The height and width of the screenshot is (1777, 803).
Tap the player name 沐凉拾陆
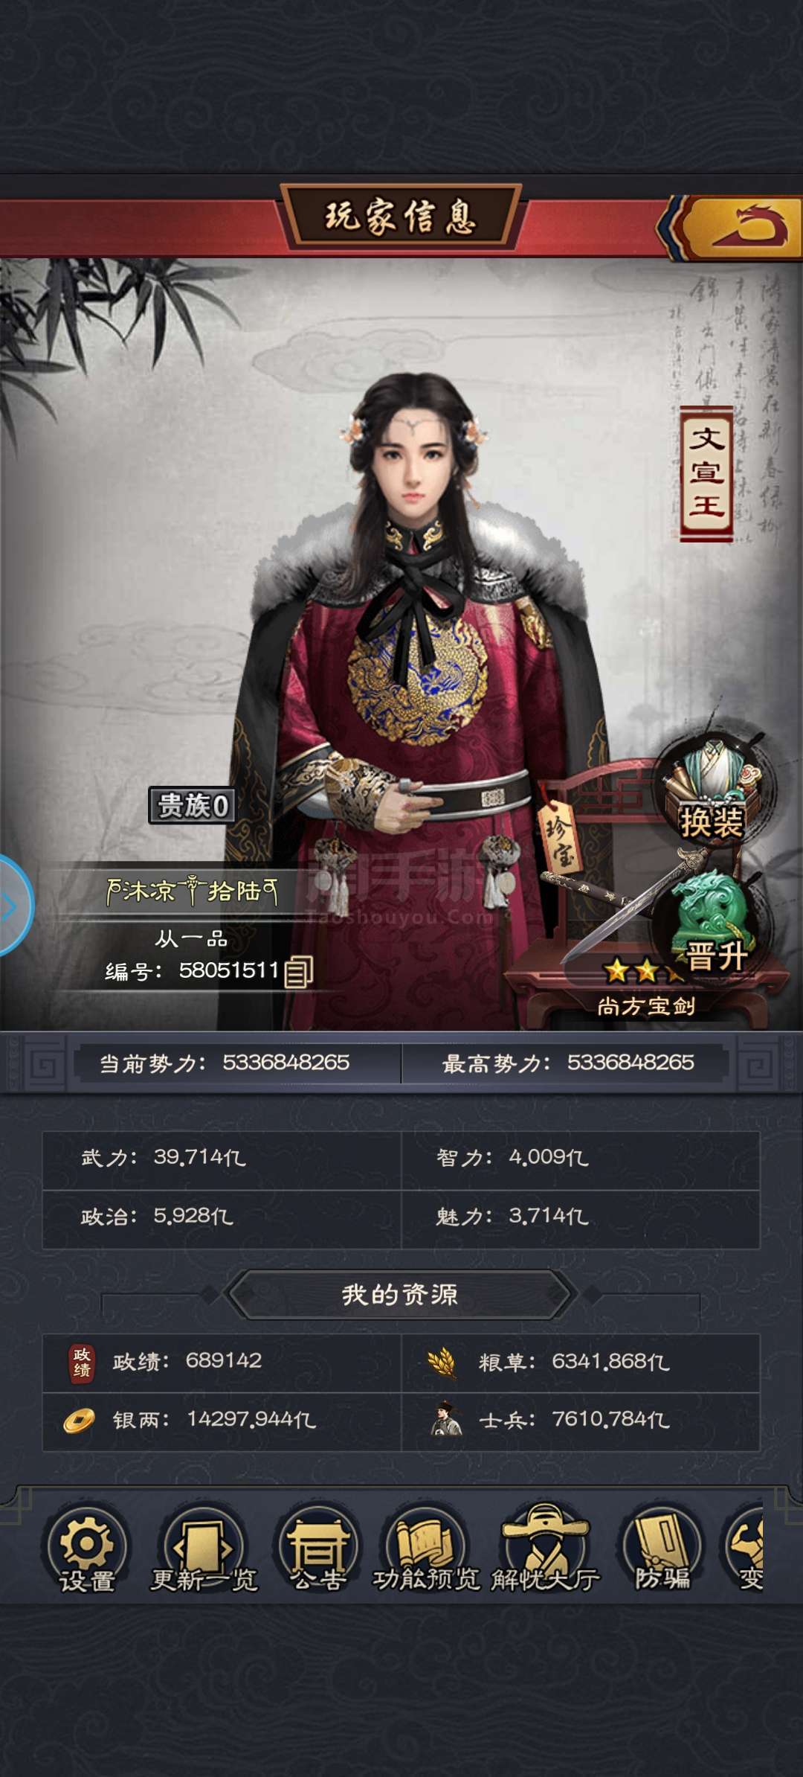tap(193, 890)
